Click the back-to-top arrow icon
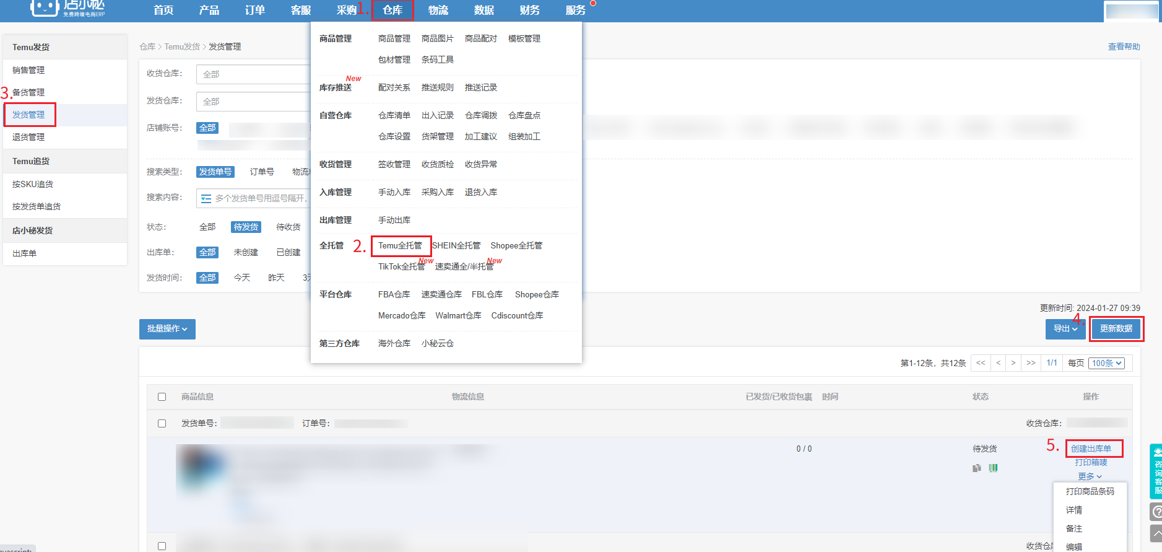Screen dimensions: 1162x552 click(x=1156, y=533)
